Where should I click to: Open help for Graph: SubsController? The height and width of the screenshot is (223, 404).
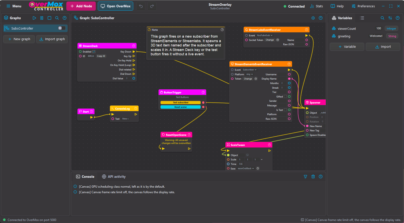point(321,18)
